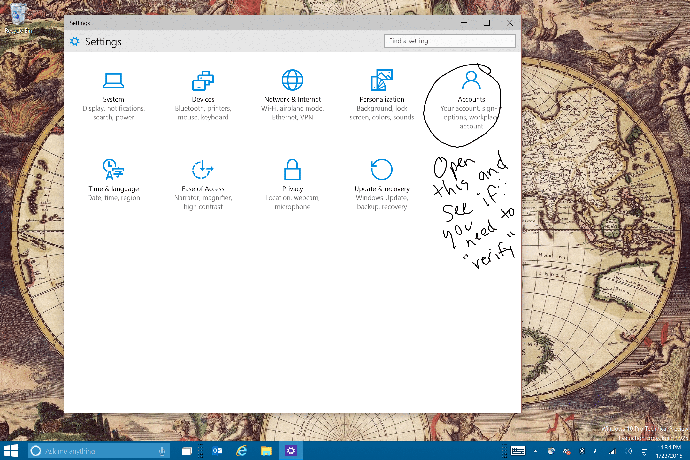This screenshot has height=460, width=690.
Task: Click 'Location, webcam, microphone' description
Action: [x=292, y=202]
